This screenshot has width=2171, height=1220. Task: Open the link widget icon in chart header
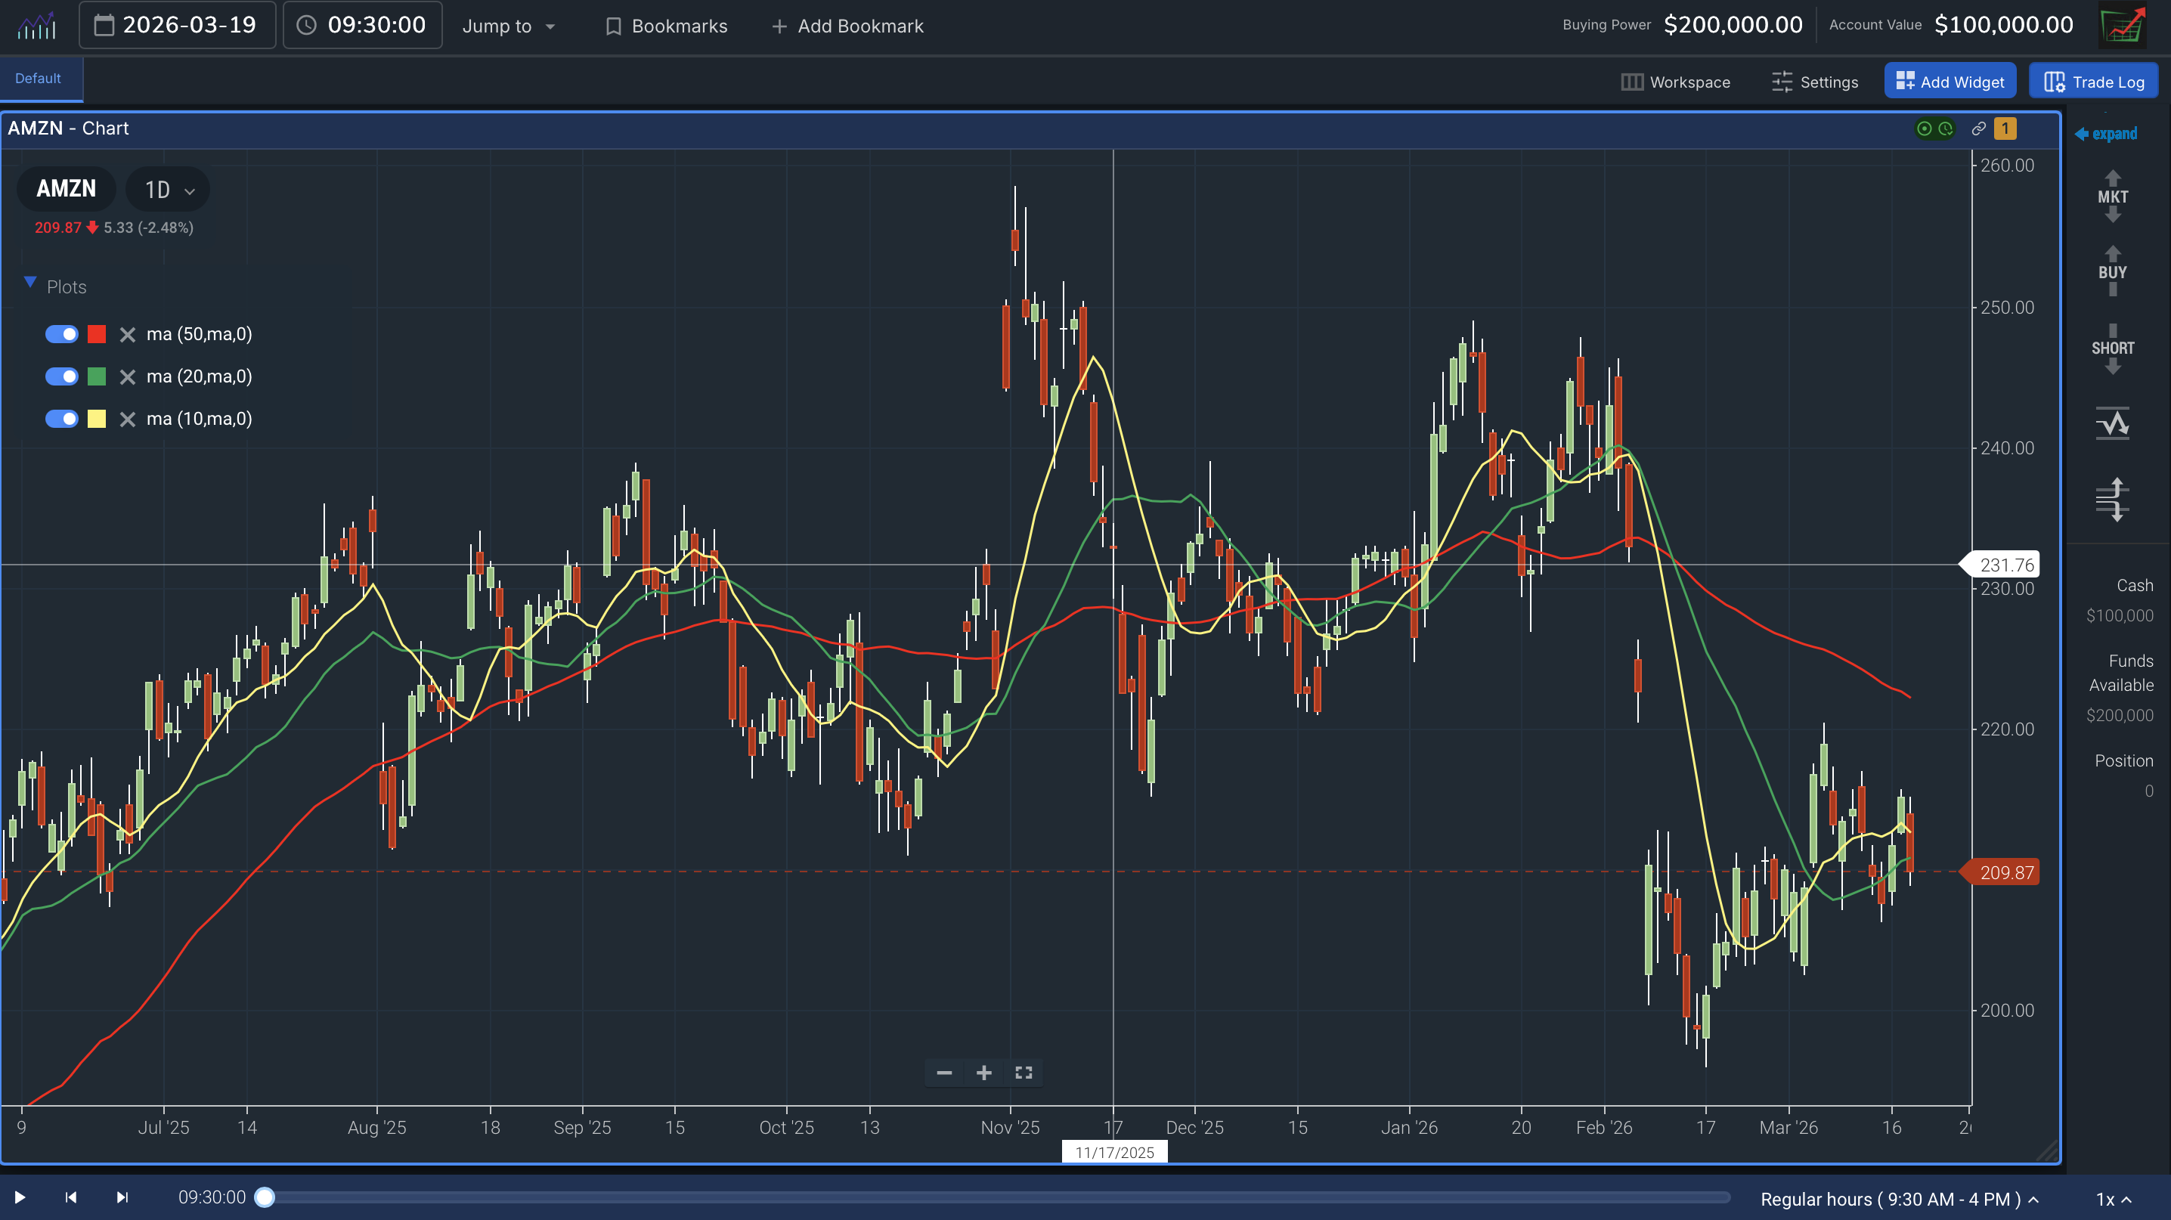(1978, 128)
